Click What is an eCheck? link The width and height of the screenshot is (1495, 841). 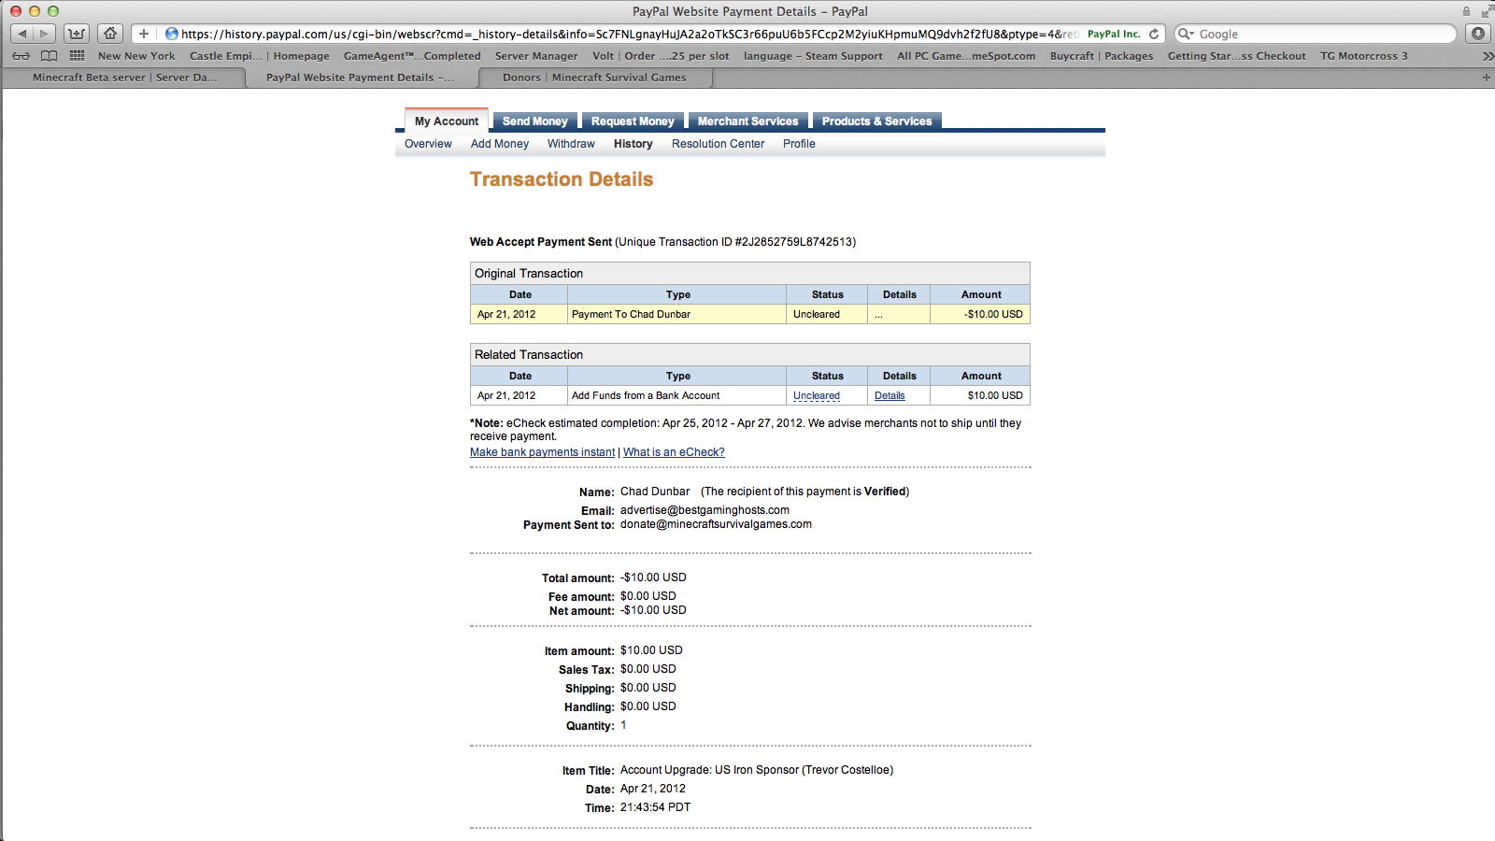[674, 452]
